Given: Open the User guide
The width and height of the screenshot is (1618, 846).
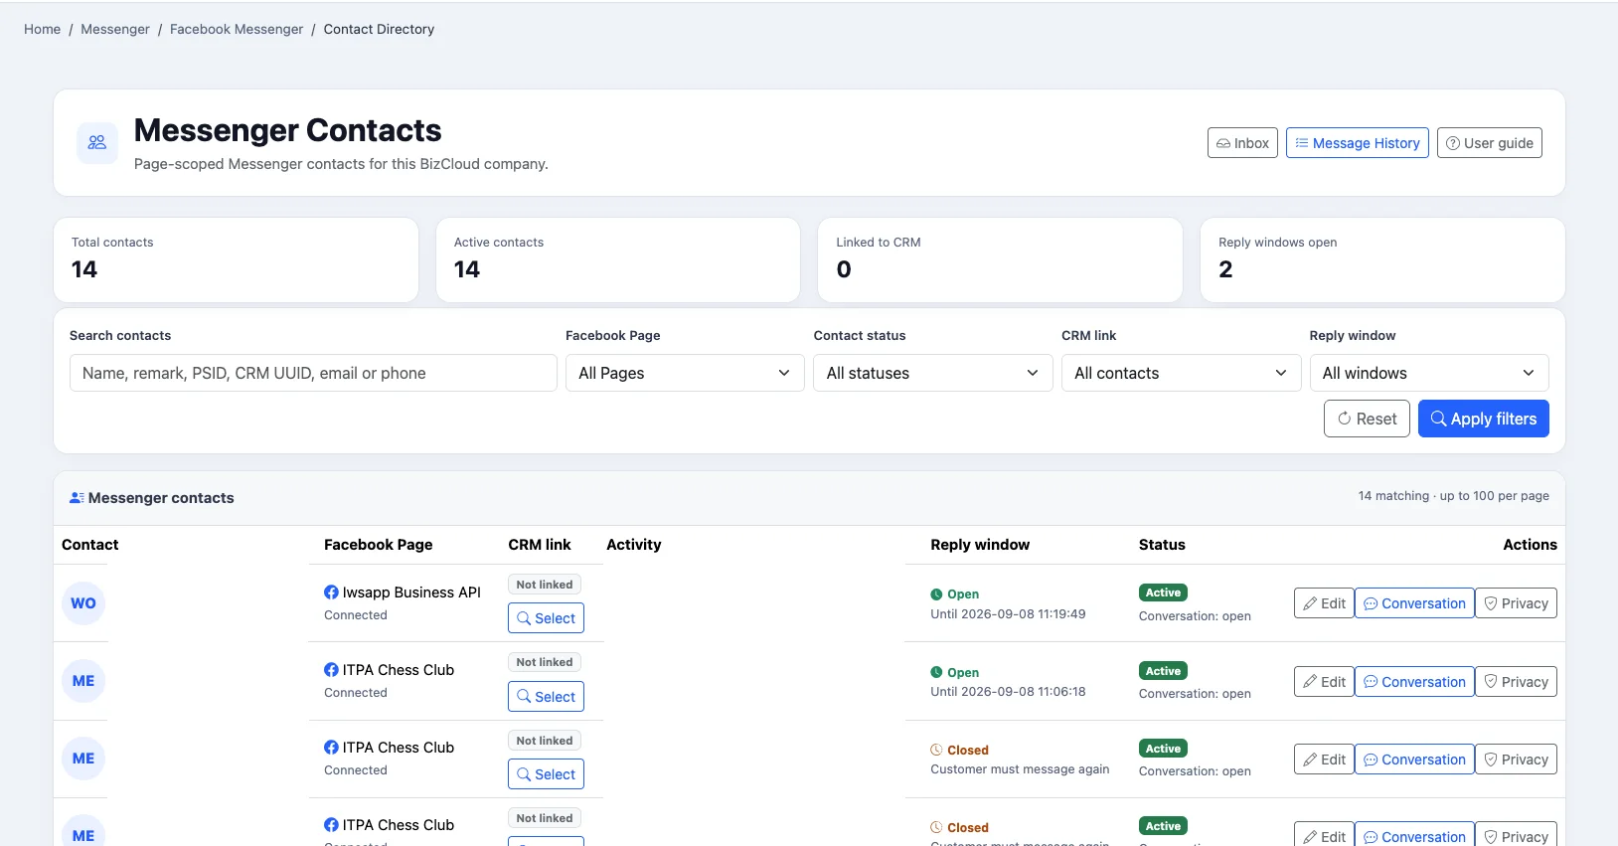Looking at the screenshot, I should [1489, 143].
